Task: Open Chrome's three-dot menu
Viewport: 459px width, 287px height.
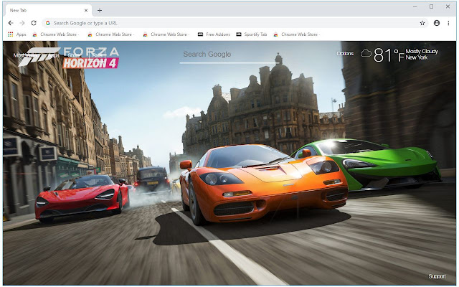Action: [448, 23]
